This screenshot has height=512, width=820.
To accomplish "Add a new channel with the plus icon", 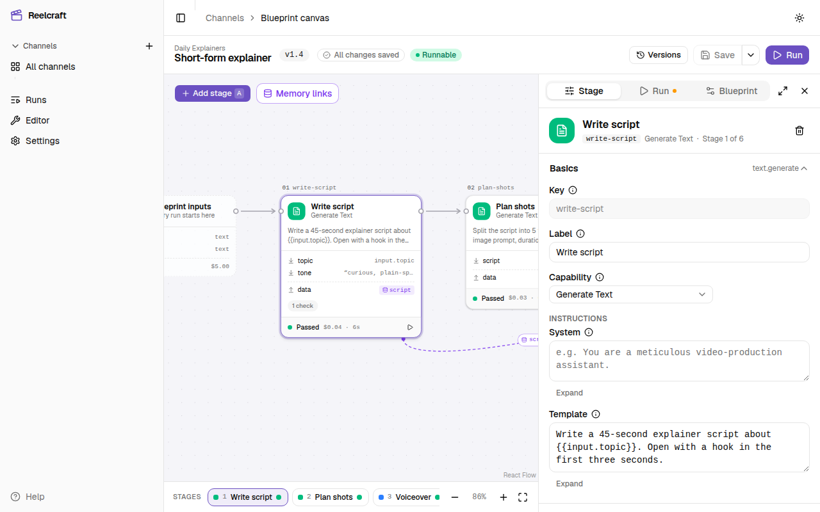I will click(x=149, y=46).
